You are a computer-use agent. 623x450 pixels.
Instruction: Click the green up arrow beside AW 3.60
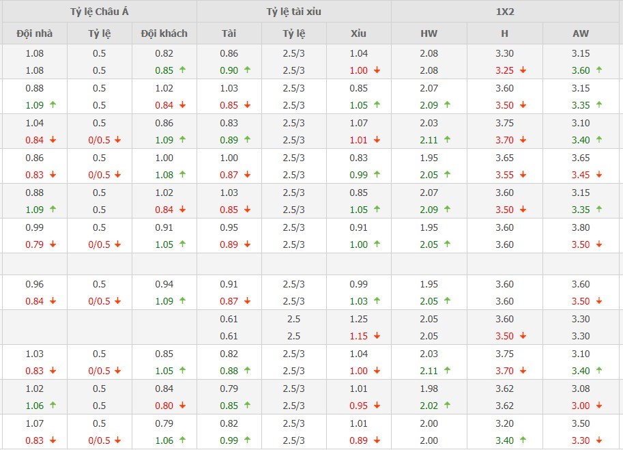(x=598, y=70)
